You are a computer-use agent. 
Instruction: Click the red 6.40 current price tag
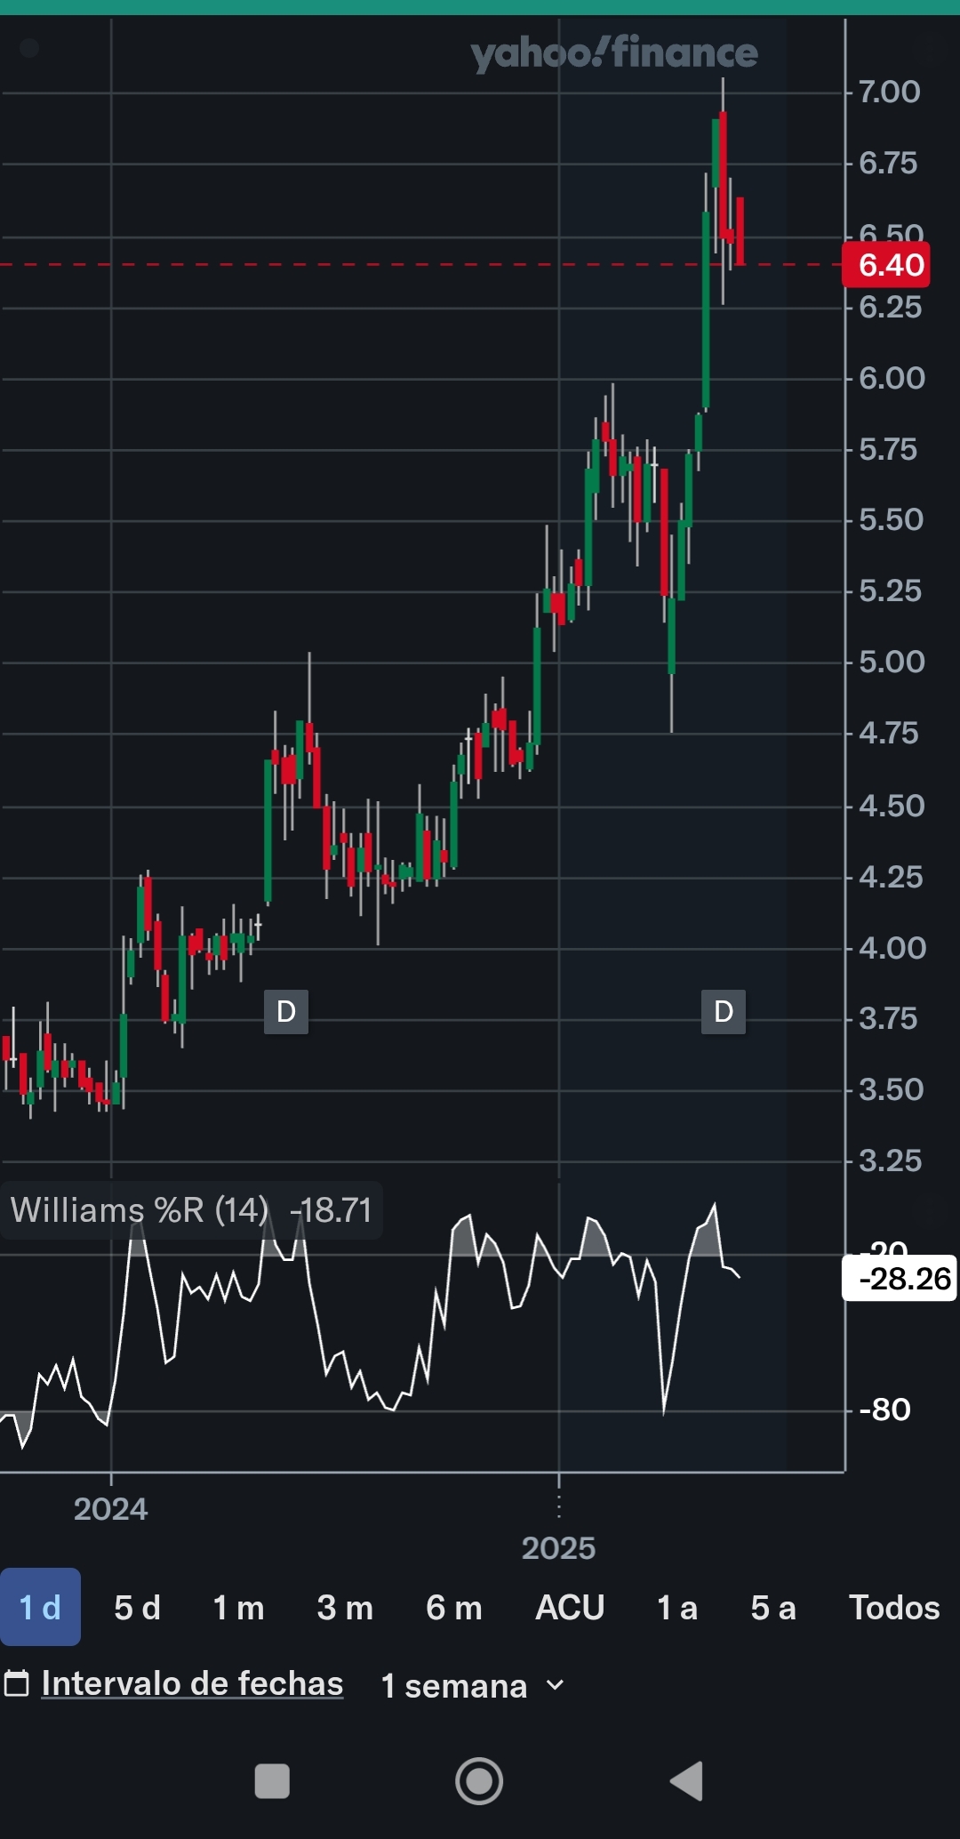coord(886,265)
